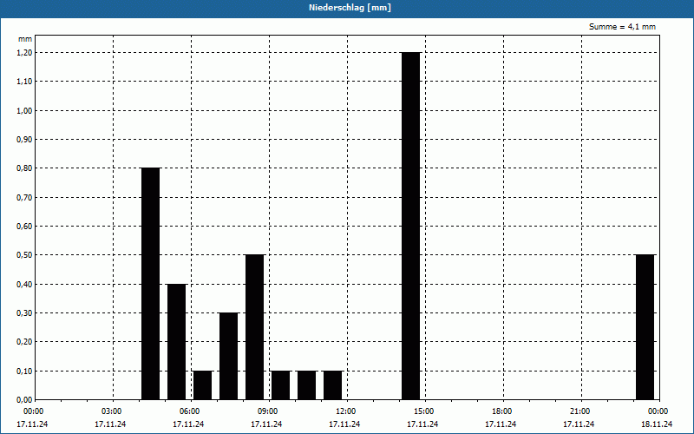Viewport: 694px width, 434px height.
Task: Click the 0,40 mm precipitation bar
Action: pos(177,341)
